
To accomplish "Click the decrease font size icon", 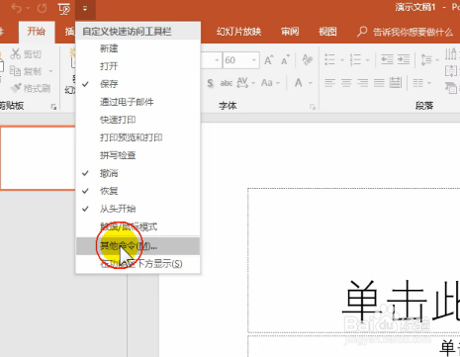I will [x=285, y=60].
